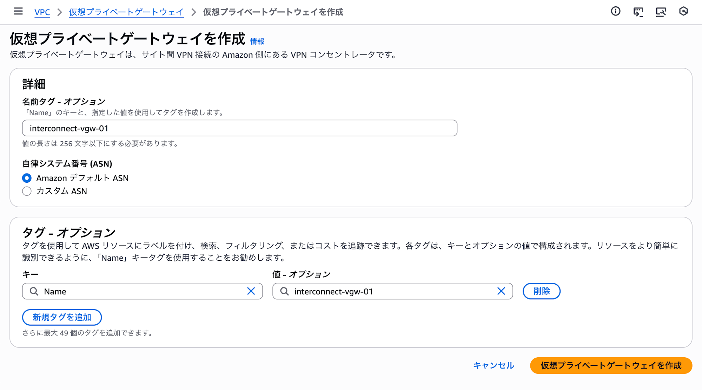Open the navigation side menu
The height and width of the screenshot is (390, 702).
click(x=18, y=12)
